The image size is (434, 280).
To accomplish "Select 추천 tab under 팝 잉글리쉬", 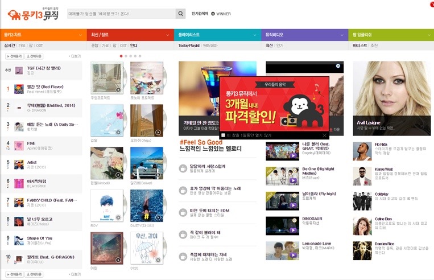I will (374, 46).
